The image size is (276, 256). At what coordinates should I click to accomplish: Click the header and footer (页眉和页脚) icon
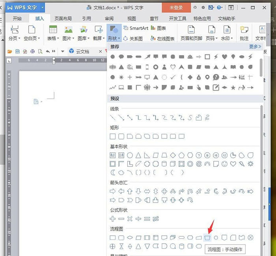pos(191,33)
